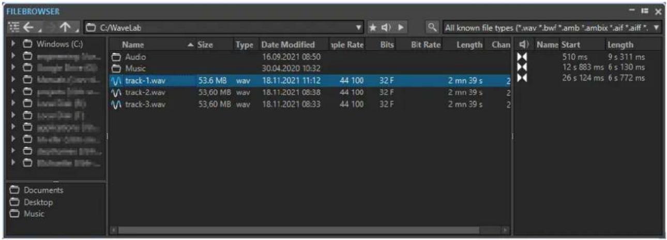Screen dimensions: 667x240
Task: Sort by the Name column header
Action: point(133,45)
